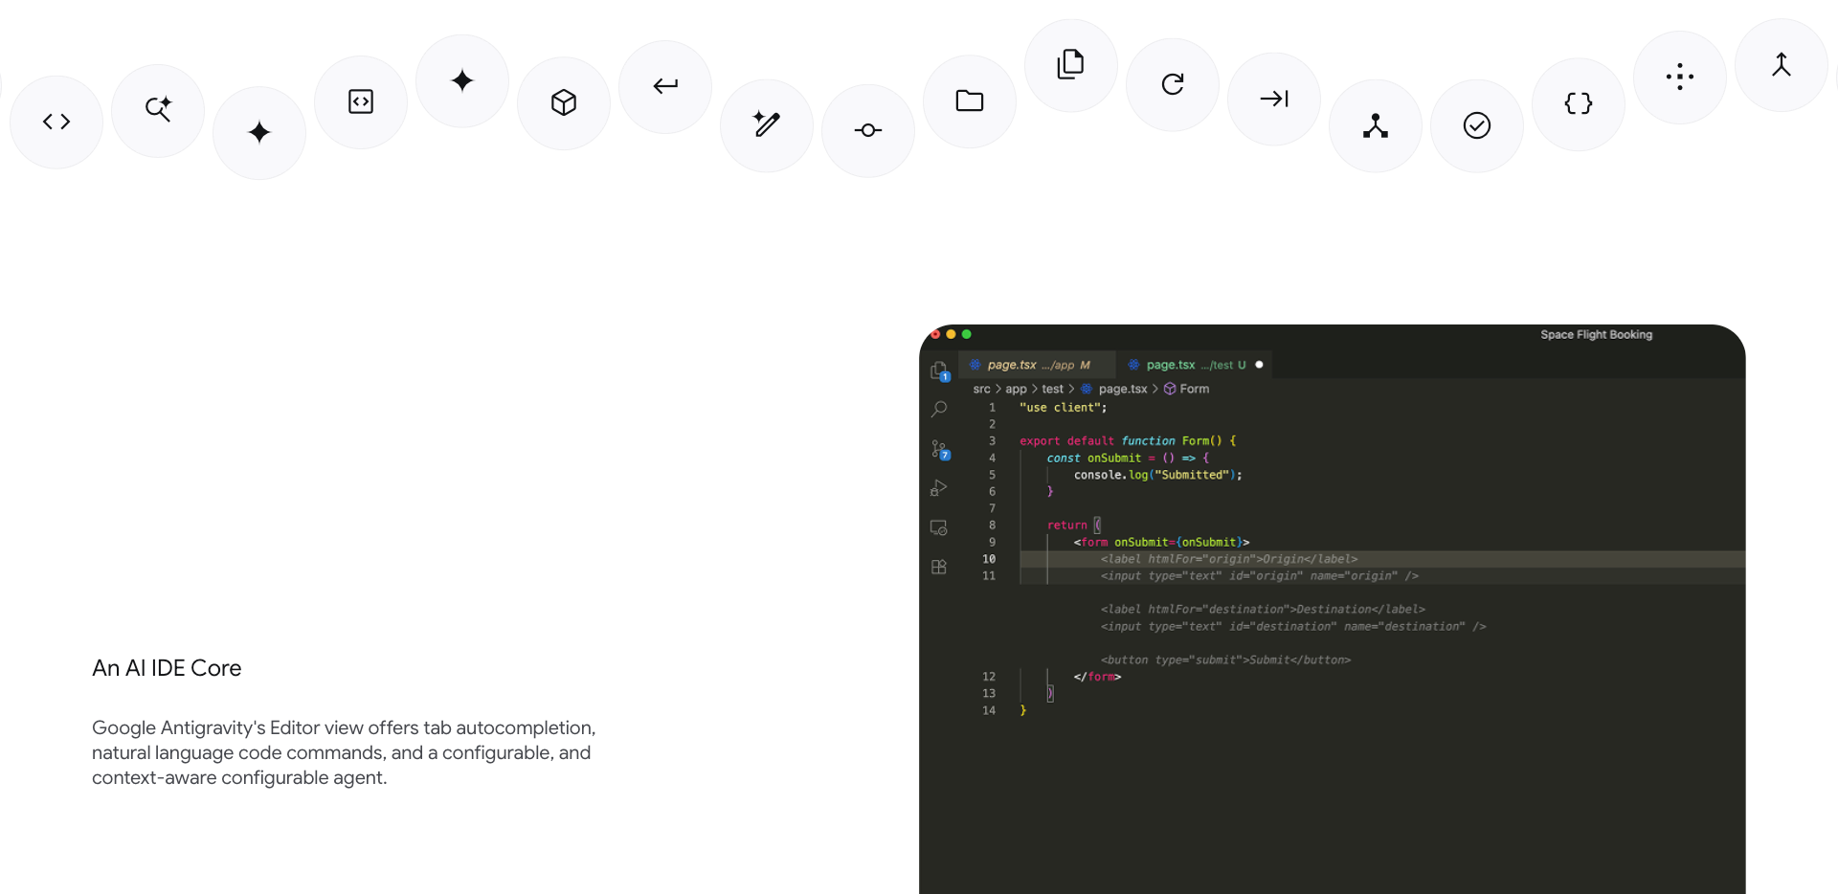The height and width of the screenshot is (894, 1838).
Task: Click the tab key arrow icon
Action: pyautogui.click(x=1274, y=99)
